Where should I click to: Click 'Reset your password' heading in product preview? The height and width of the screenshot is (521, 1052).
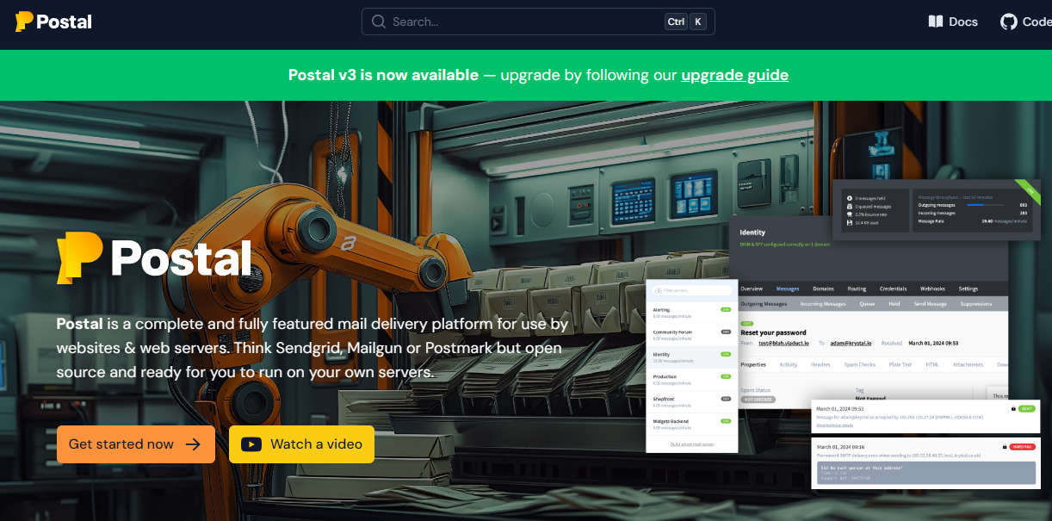tap(773, 332)
